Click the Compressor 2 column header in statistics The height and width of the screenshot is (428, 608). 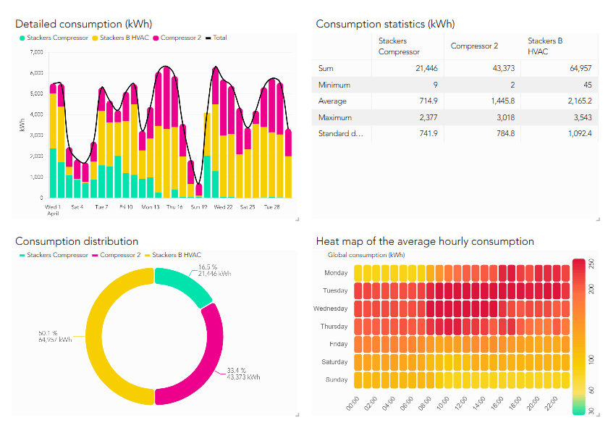pos(482,46)
